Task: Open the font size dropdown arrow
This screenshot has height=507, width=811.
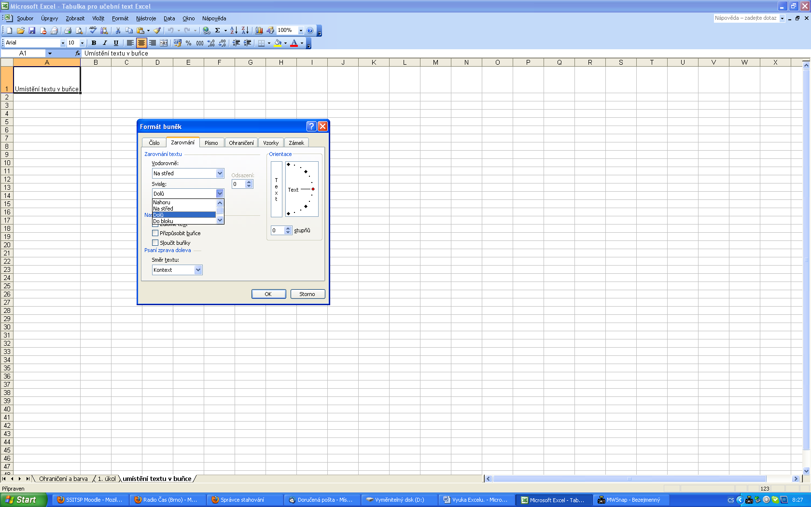Action: pyautogui.click(x=82, y=43)
